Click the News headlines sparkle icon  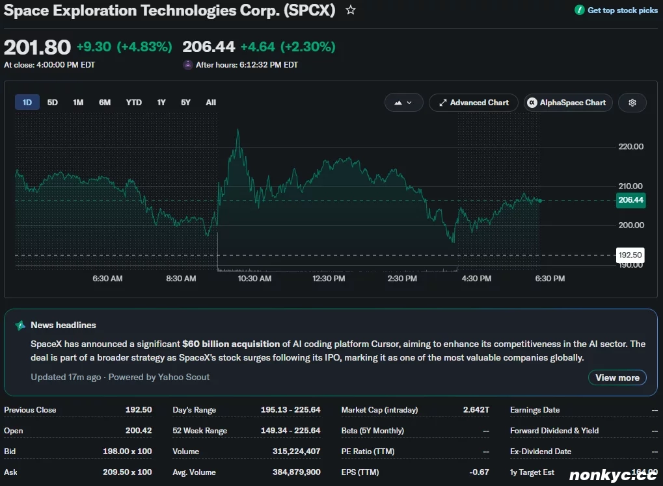click(x=20, y=326)
